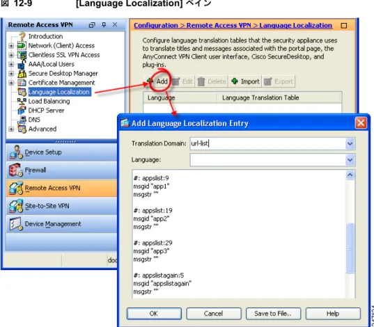Close the Add Language Localization Entry dialog
Viewport: 374px width, 327px height.
point(361,123)
